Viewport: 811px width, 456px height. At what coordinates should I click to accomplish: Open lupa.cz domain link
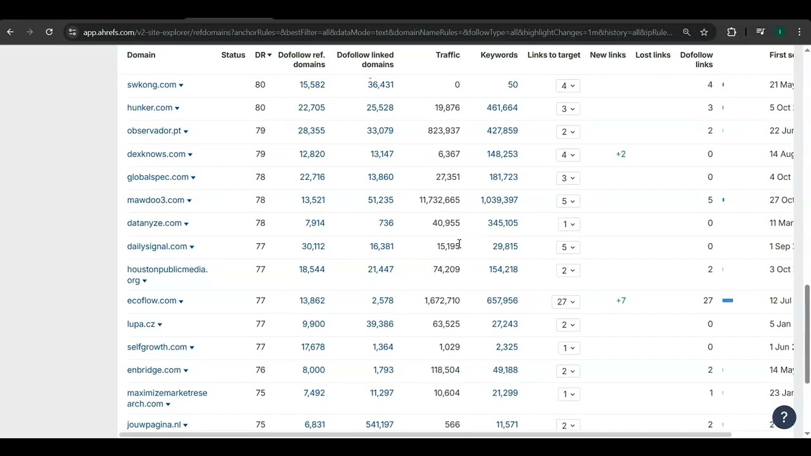(x=141, y=324)
